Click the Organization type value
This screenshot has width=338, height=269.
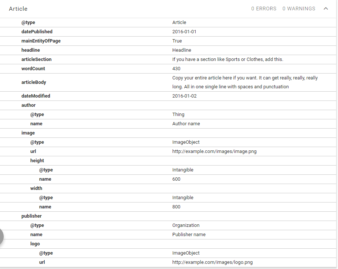point(186,225)
